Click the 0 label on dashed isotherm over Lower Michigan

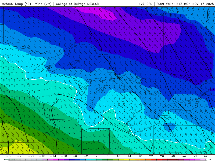click(x=113, y=108)
